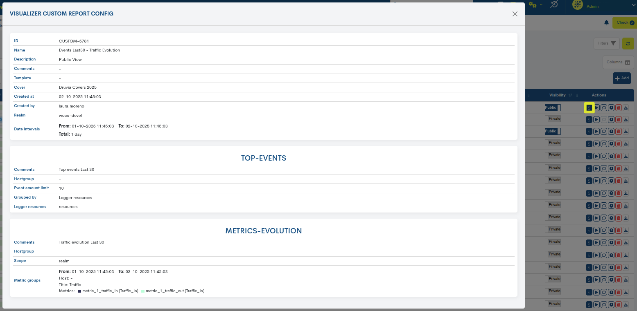Toggle a Private visibility badge to Public
The height and width of the screenshot is (311, 637).
tap(553, 119)
